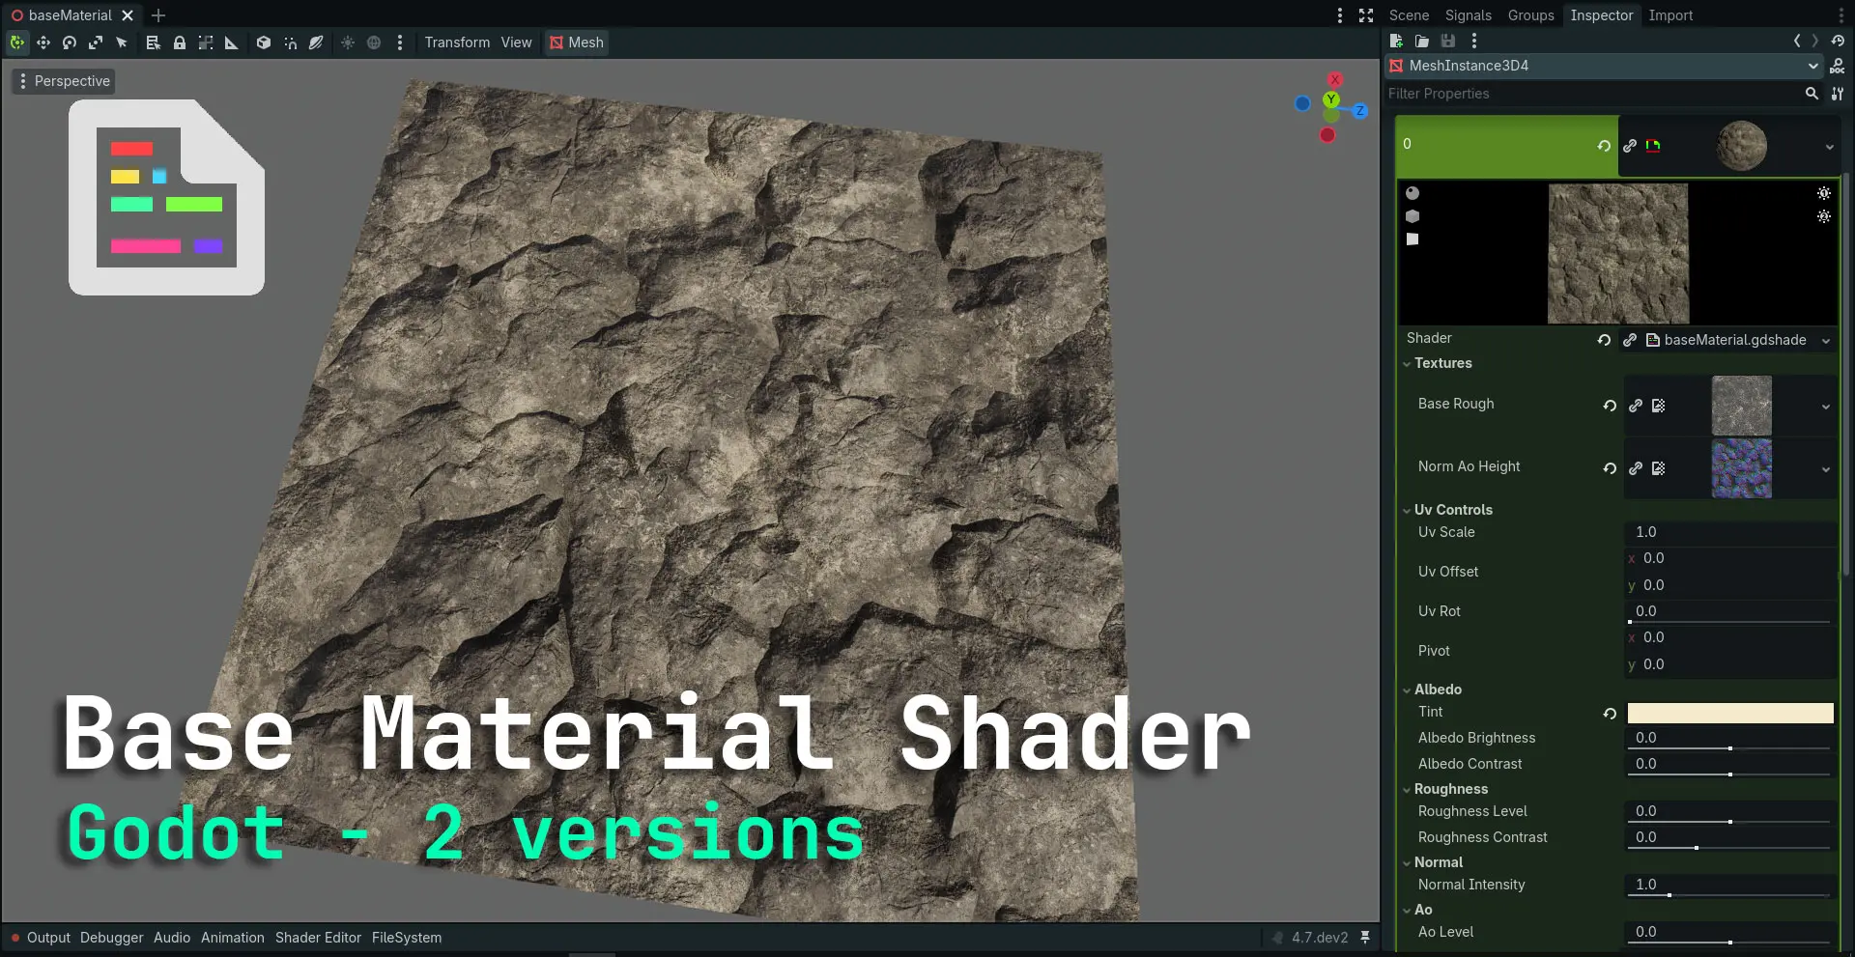Viewport: 1855px width, 957px height.
Task: Click the Lock selected node icon
Action: pyautogui.click(x=180, y=42)
